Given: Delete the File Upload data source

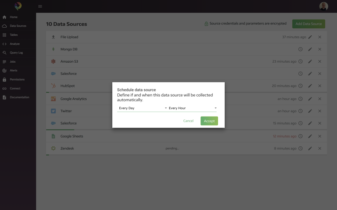Looking at the screenshot, I should (319, 37).
